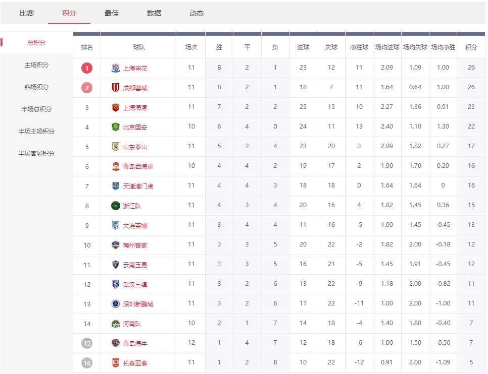488x374 pixels.
Task: Click the Changchun Yatai (长春亚泰) team crest
Action: click(116, 363)
